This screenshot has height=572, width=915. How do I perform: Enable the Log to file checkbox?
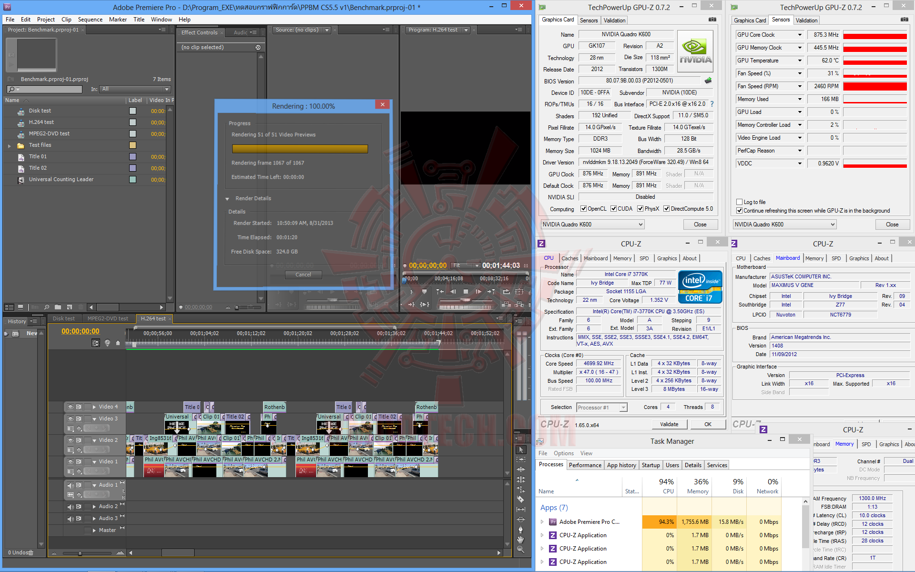click(x=739, y=202)
